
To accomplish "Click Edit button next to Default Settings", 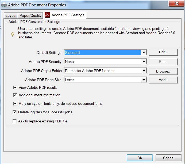I will point(163,52).
